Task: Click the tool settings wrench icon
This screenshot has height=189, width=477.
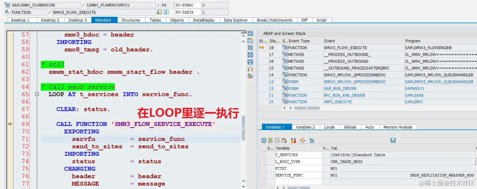Action: [x=250, y=76]
